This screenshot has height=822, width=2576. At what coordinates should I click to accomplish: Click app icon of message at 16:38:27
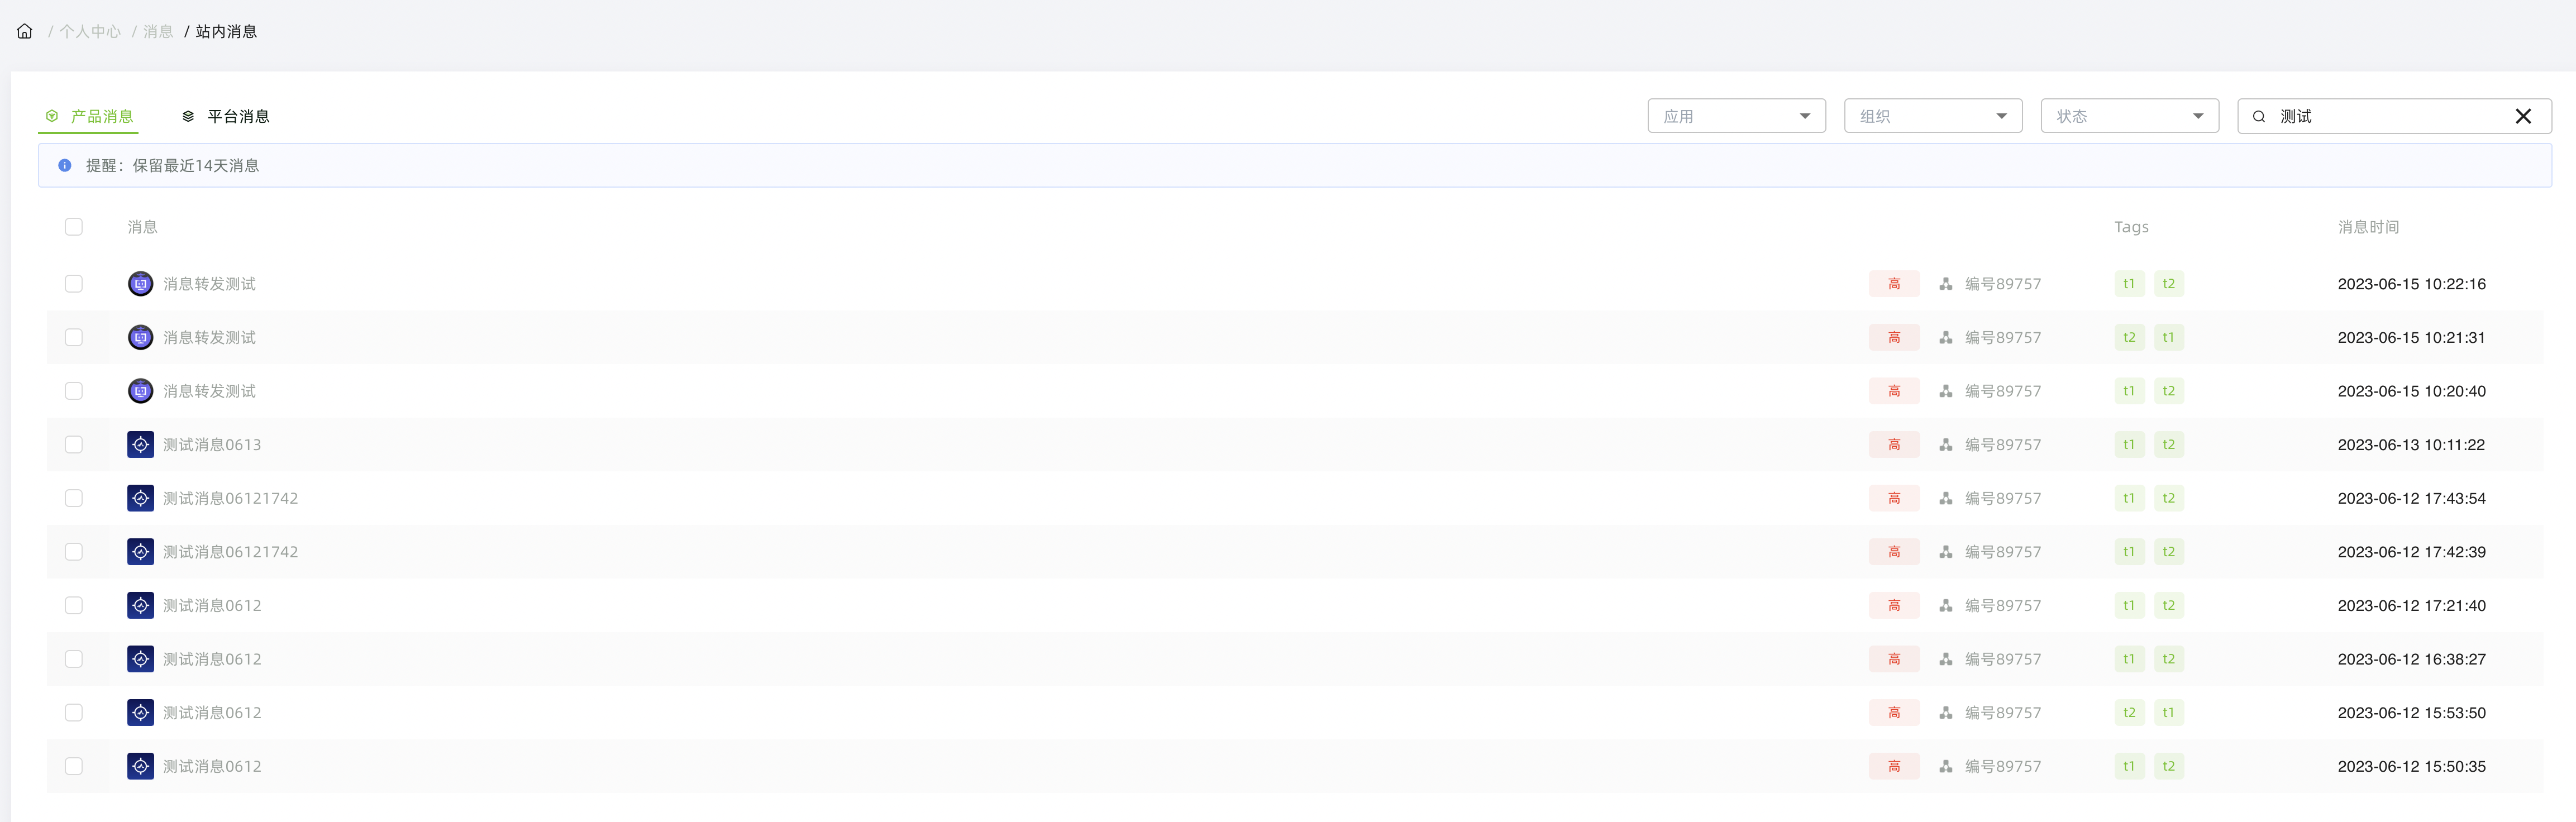pos(141,659)
